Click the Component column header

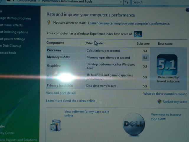[x=55, y=43]
